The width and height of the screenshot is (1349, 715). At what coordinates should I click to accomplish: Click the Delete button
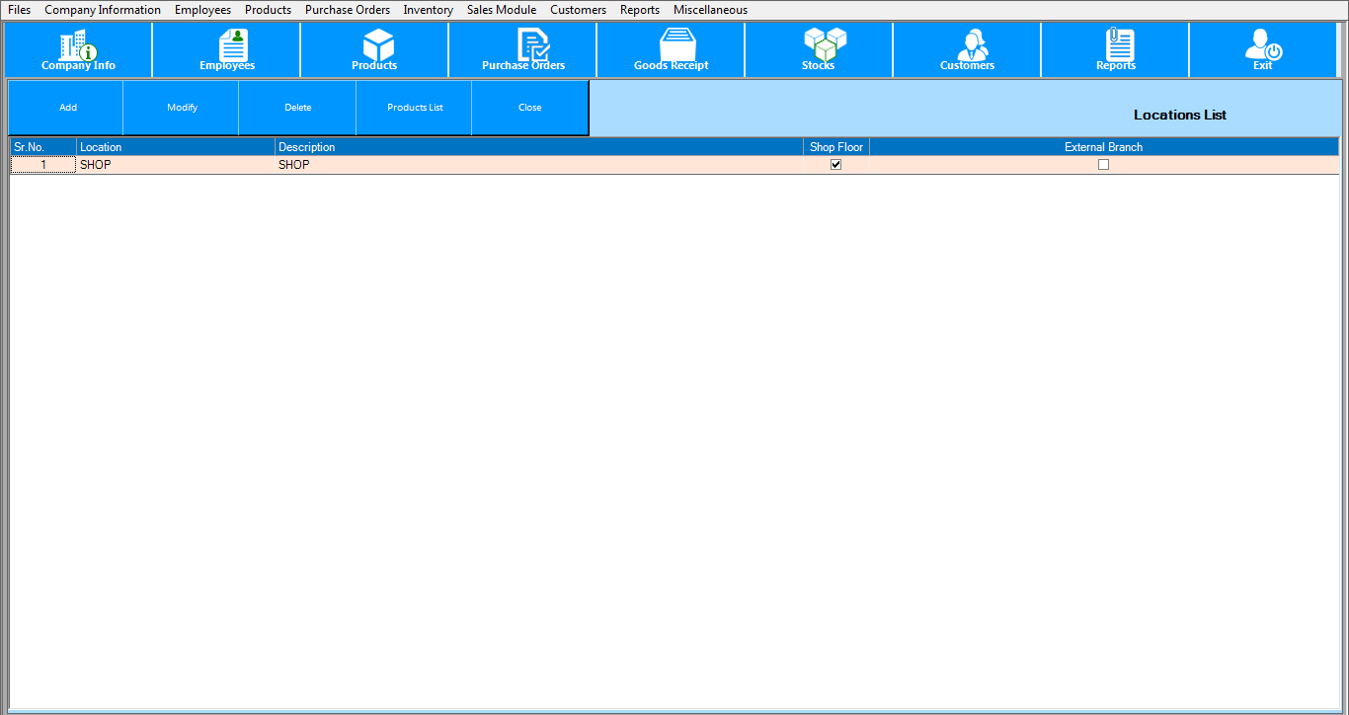(x=296, y=107)
